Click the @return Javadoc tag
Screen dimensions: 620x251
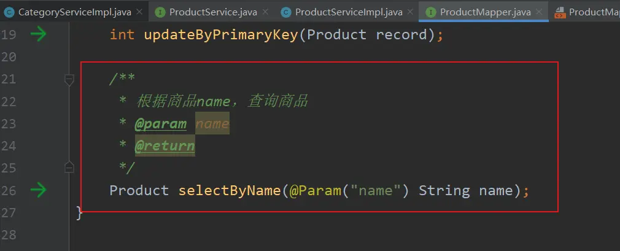tap(165, 146)
